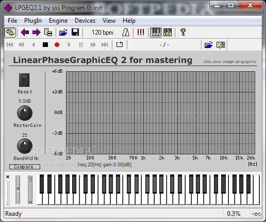Click the purple diamond title bar icon
The image size is (266, 222).
pos(8,8)
